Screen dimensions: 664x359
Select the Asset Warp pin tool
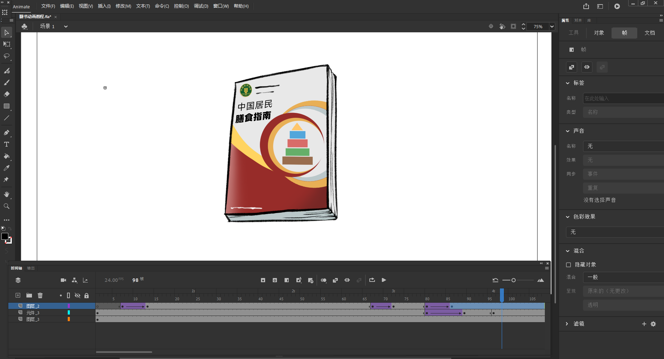point(7,180)
